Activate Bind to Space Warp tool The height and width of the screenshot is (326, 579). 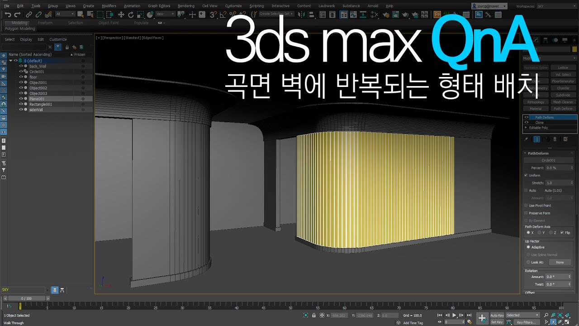(48, 14)
